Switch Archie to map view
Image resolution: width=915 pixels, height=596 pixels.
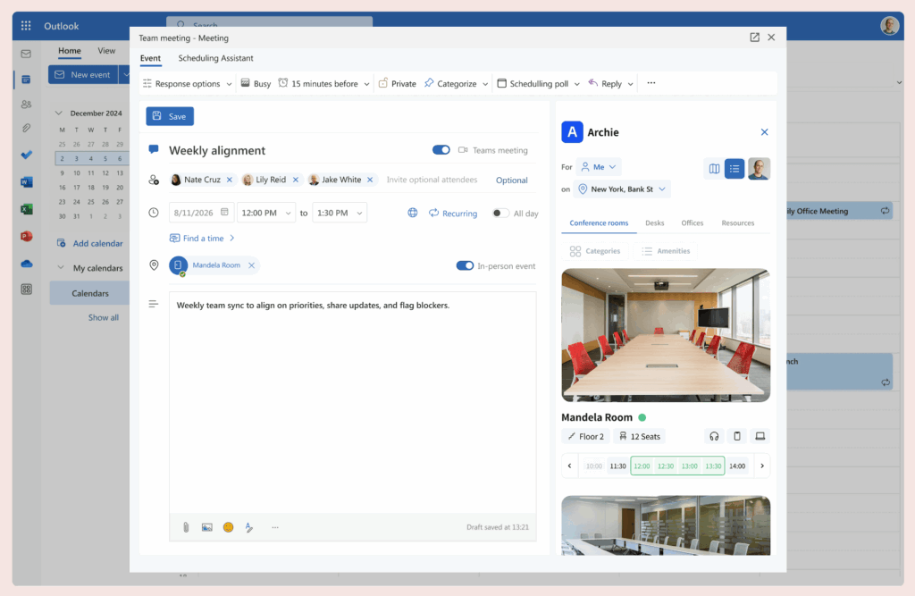tap(714, 168)
